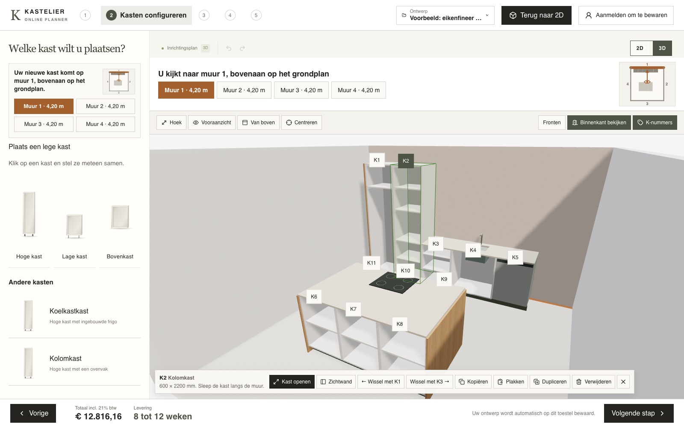Open the floor plan minimap thumbnail

647,84
